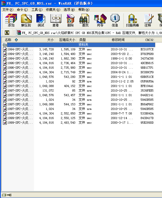The width and height of the screenshot is (162, 198).
Task: Sort by 名称 column header
Action: pyautogui.click(x=18, y=40)
